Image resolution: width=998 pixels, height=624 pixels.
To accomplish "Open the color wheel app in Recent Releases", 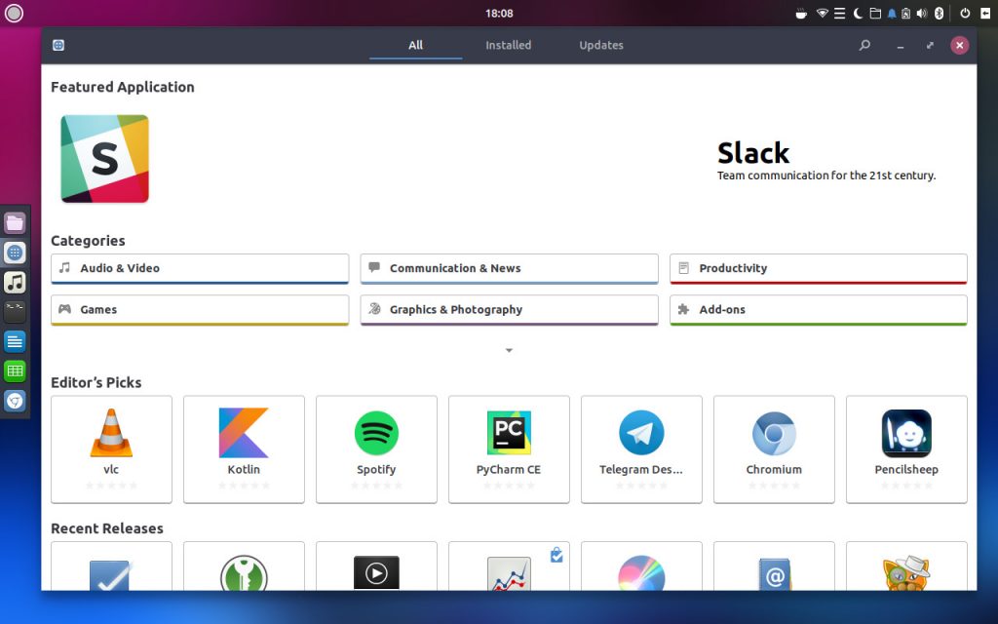I will click(x=641, y=566).
